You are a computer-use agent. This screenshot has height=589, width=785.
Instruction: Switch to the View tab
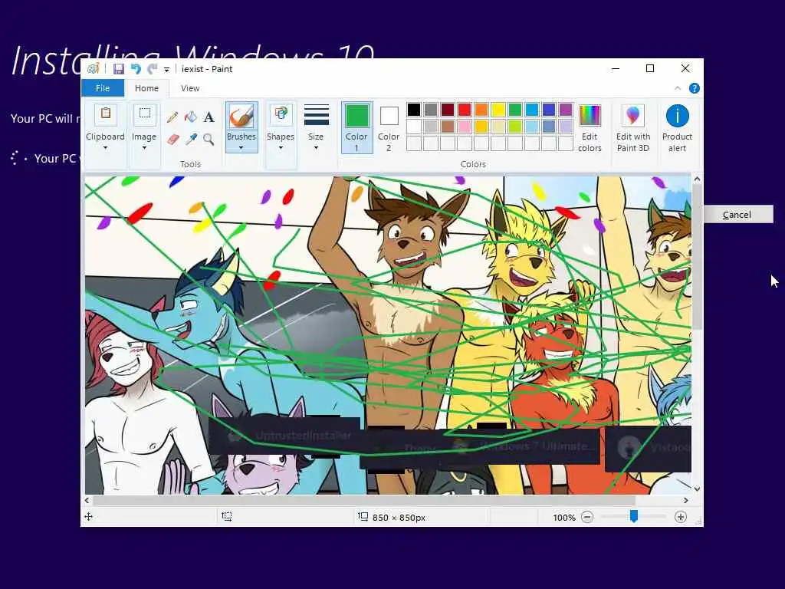coord(190,88)
